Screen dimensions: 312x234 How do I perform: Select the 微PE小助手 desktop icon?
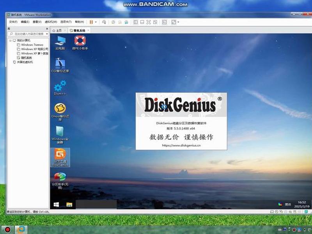click(x=80, y=43)
